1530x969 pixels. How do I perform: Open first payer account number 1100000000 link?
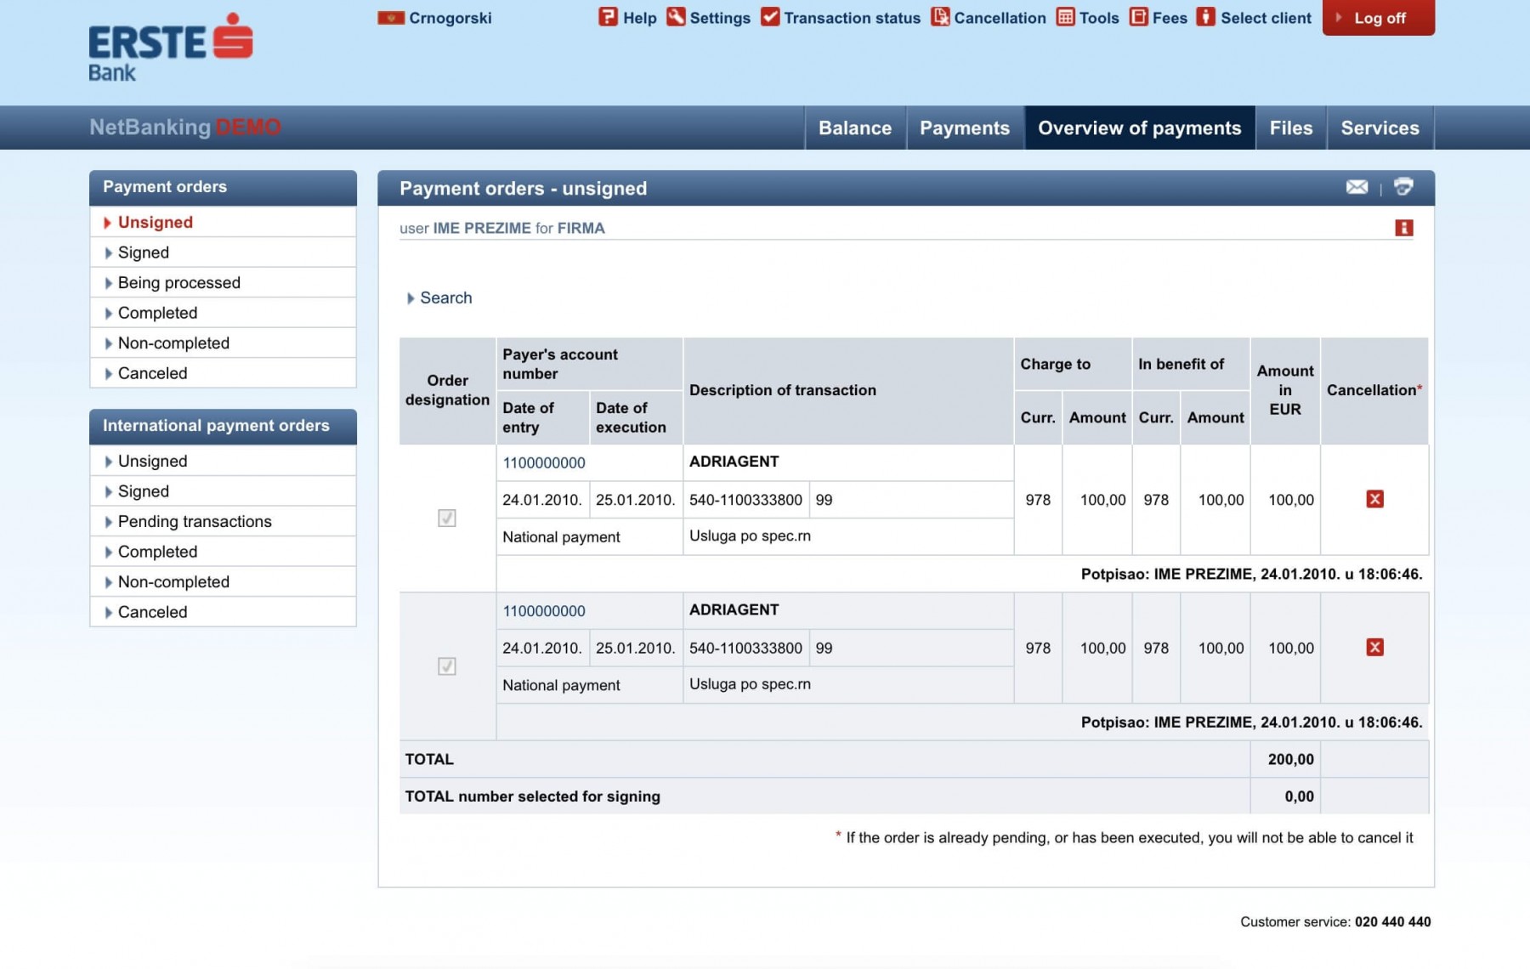click(544, 462)
